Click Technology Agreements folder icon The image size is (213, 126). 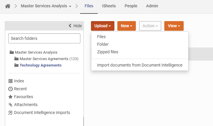pos(16,65)
